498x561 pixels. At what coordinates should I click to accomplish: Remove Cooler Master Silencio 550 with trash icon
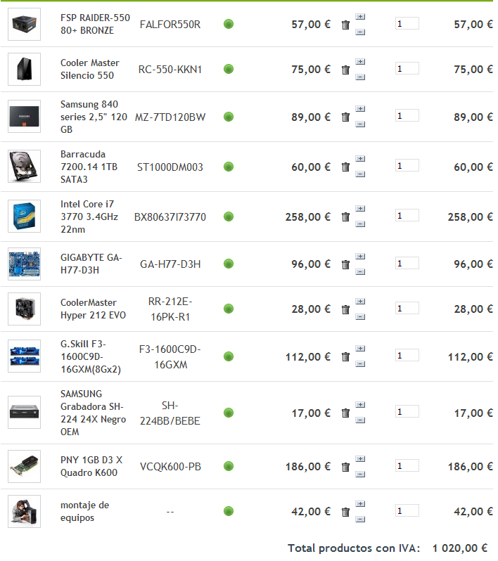[345, 70]
